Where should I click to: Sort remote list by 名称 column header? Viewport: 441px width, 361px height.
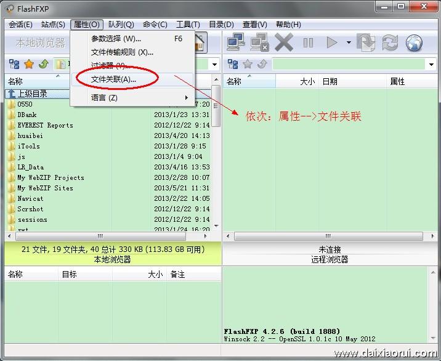click(x=249, y=81)
